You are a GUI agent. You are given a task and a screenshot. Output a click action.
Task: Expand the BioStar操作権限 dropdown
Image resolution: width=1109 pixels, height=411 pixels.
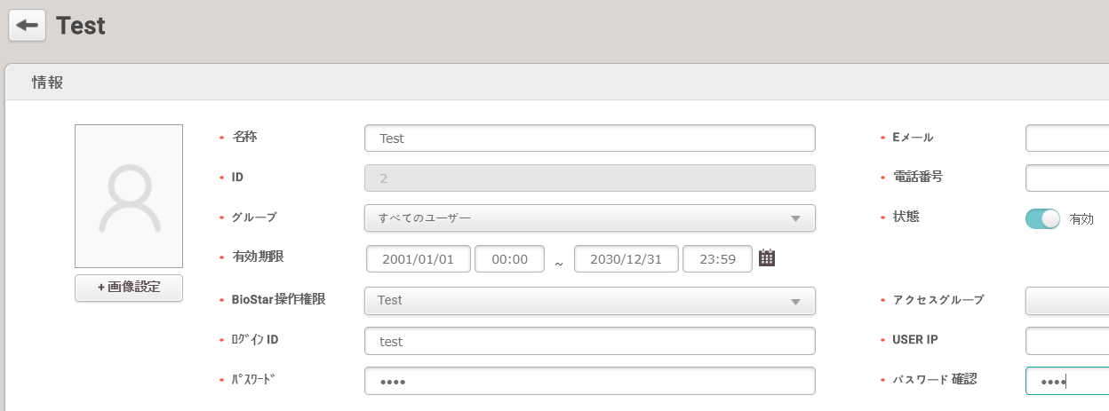click(x=589, y=301)
